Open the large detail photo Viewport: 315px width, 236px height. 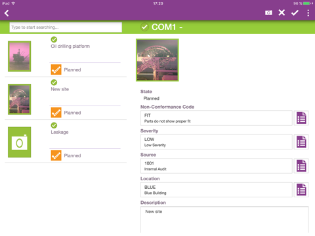(x=157, y=60)
